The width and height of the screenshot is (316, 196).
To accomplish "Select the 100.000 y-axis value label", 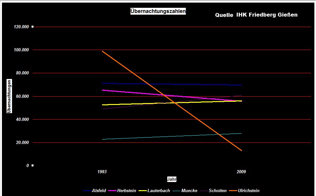I will [21, 50].
